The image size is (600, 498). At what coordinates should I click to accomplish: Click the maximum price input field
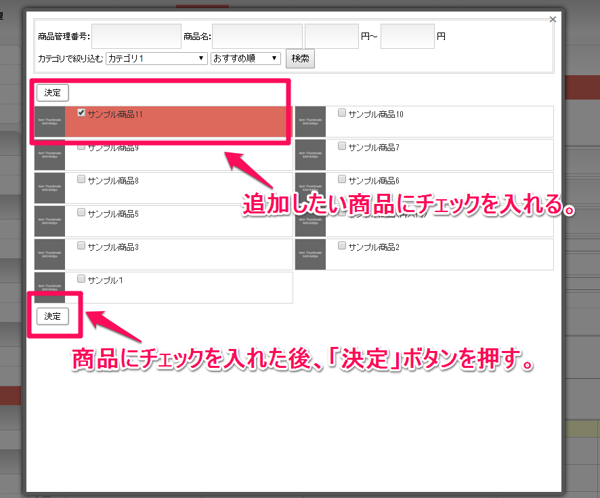pyautogui.click(x=407, y=37)
